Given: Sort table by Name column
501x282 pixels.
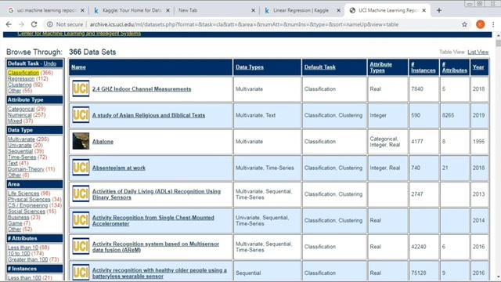Looking at the screenshot, I should (x=78, y=67).
